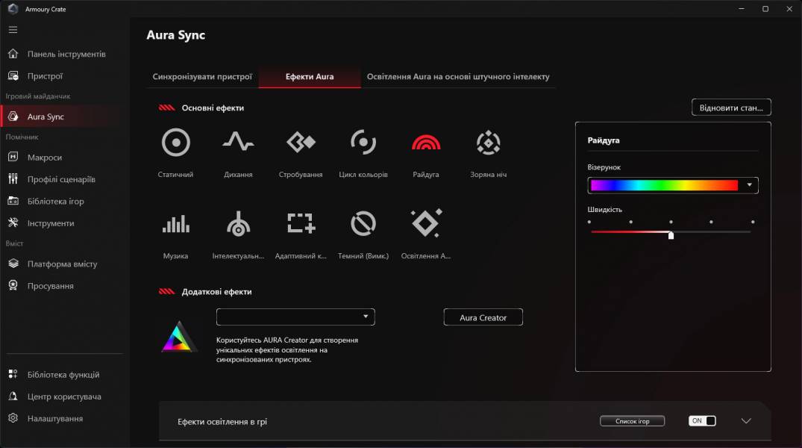Open the Додаткові ефекти dropdown
The height and width of the screenshot is (448, 802).
click(x=295, y=317)
